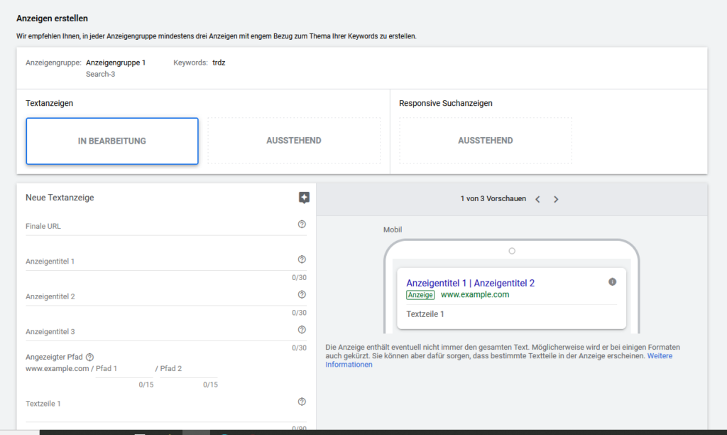Click help icon for Textzeile 1
The width and height of the screenshot is (727, 435).
coord(302,402)
